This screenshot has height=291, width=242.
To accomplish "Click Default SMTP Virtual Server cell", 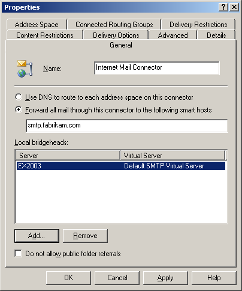I will pyautogui.click(x=164, y=166).
